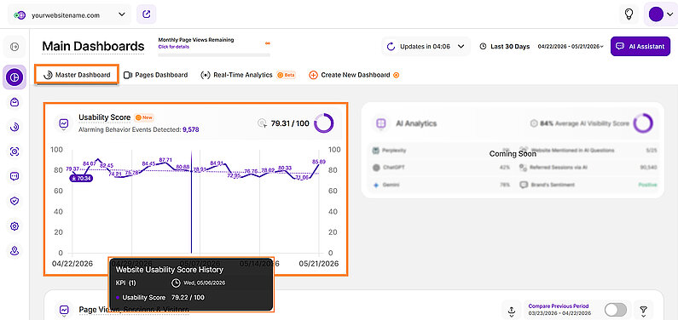Expand the collapsed sidebar arrow icon
The image size is (678, 320).
tap(14, 47)
